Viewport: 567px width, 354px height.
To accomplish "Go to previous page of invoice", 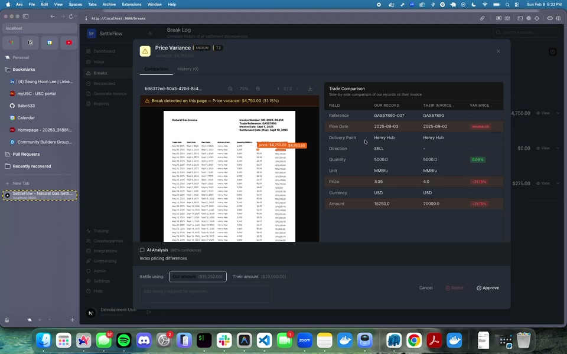I will click(x=278, y=89).
